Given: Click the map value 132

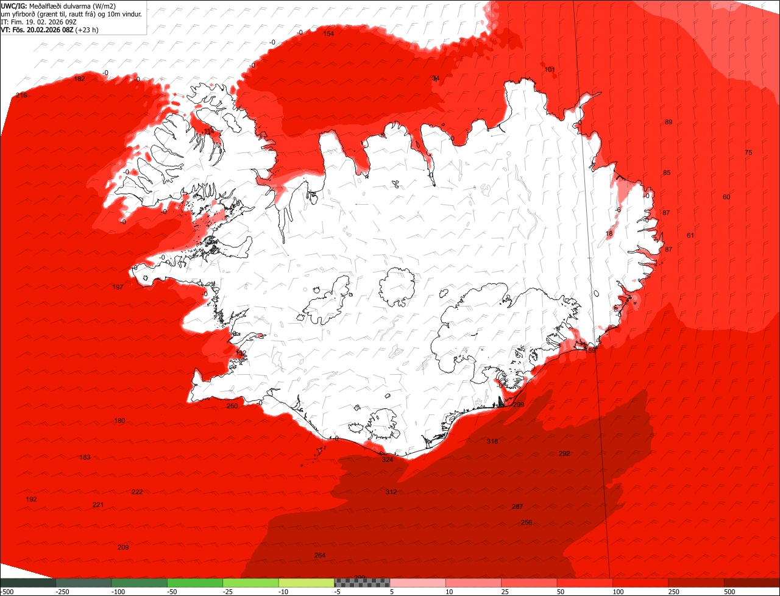Looking at the screenshot, I should 241,353.
